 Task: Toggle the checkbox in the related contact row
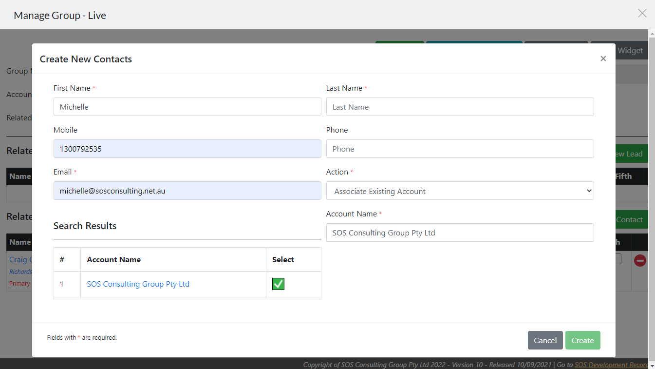click(x=618, y=259)
